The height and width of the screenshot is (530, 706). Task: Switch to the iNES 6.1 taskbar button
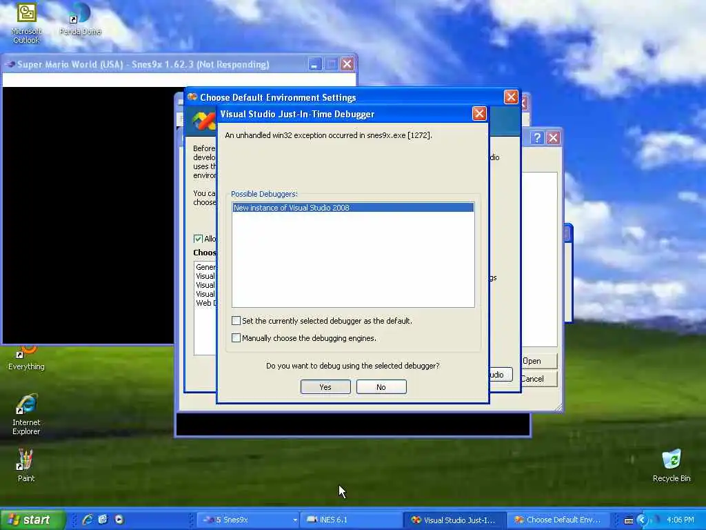[351, 520]
